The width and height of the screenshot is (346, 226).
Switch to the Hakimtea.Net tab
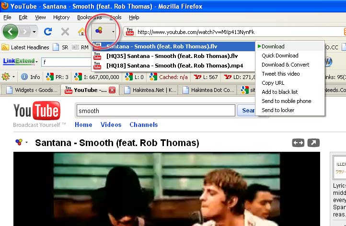[x=150, y=90]
